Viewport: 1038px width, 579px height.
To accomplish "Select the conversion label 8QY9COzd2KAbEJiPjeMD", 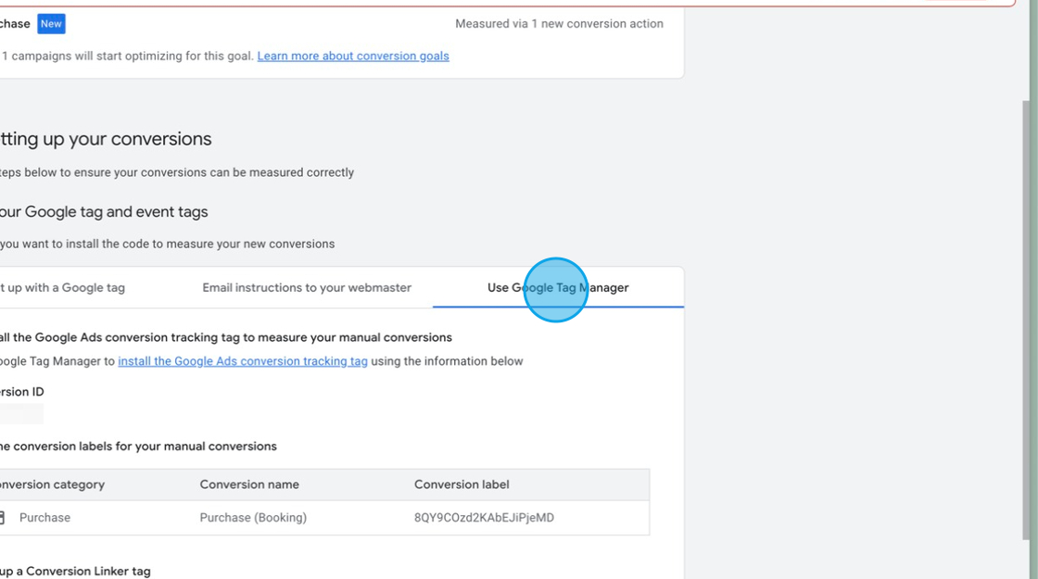I will 484,517.
